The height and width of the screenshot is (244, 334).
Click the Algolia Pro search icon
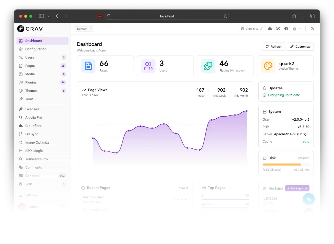pyautogui.click(x=21, y=118)
